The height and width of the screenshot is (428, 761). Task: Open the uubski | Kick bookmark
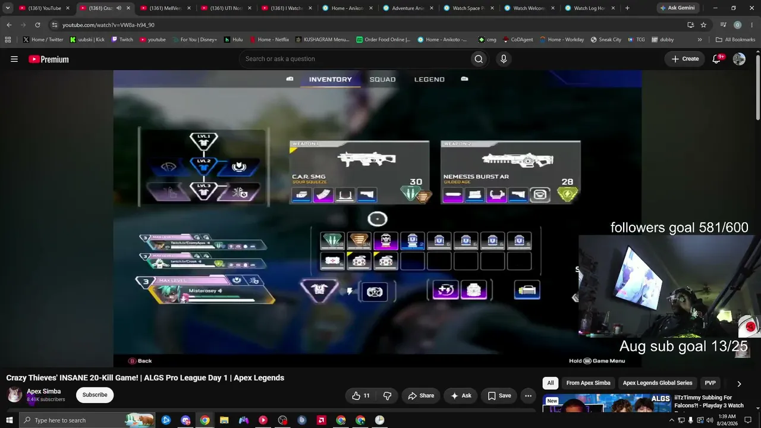click(87, 40)
